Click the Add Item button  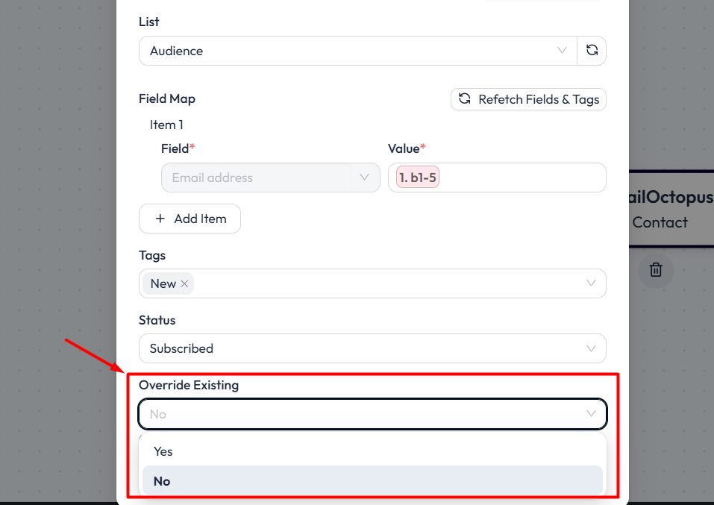coord(190,219)
